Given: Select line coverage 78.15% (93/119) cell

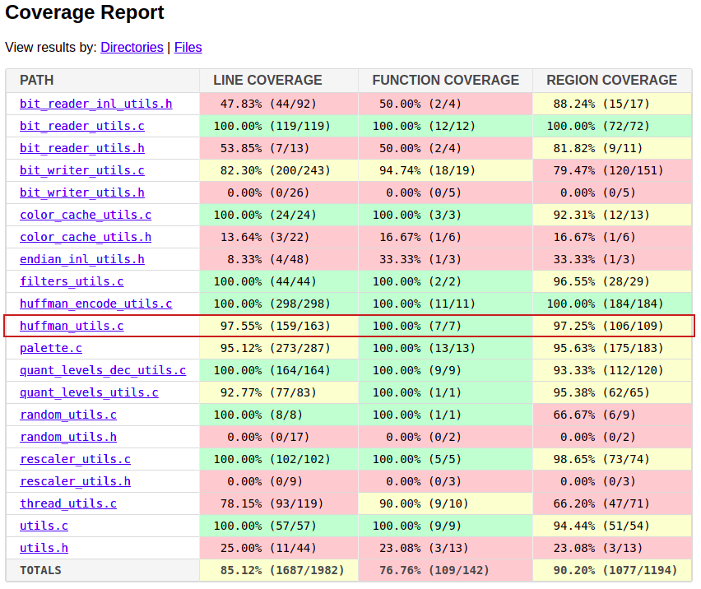Looking at the screenshot, I should 279,503.
